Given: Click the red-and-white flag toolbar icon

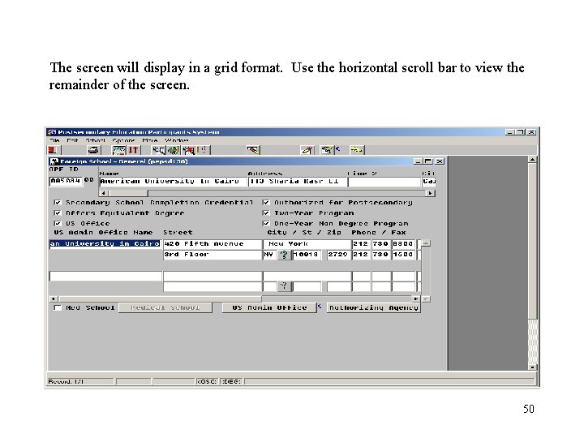Looking at the screenshot, I should tap(189, 150).
